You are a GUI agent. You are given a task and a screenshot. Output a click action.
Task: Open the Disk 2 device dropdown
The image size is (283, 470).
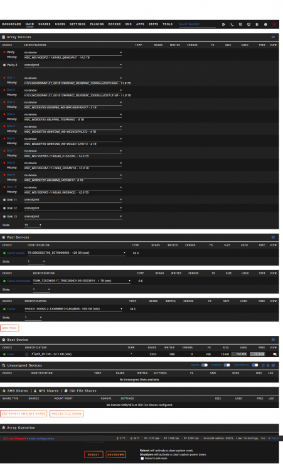73,90
